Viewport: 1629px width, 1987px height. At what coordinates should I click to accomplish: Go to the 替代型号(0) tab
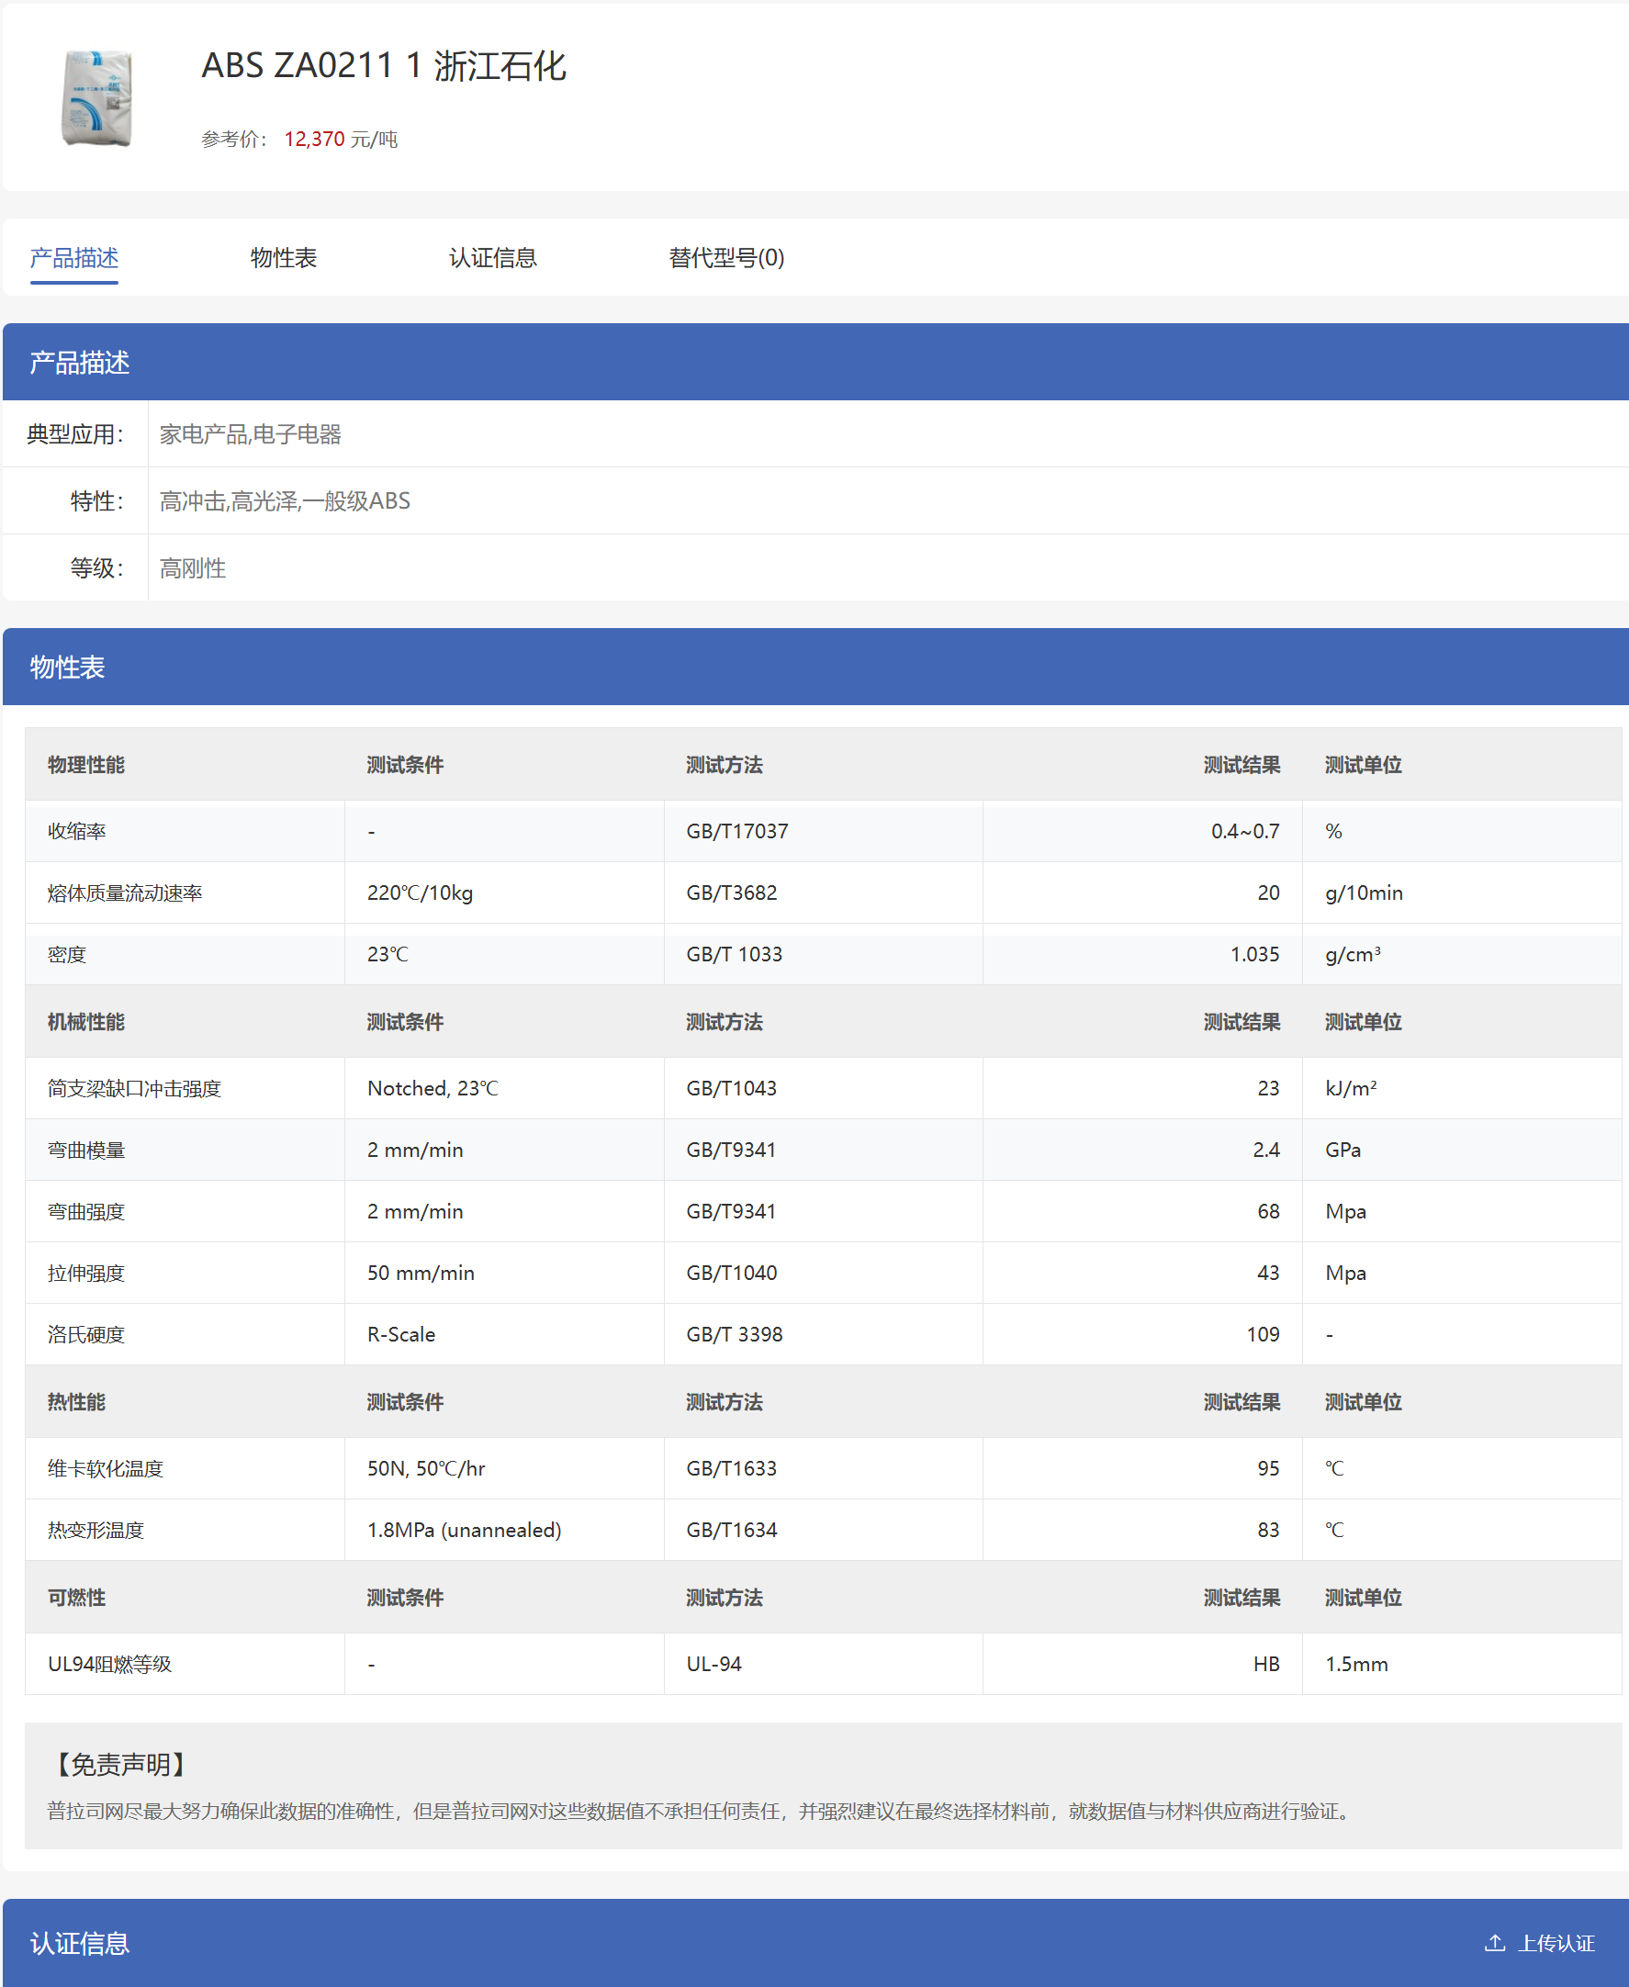726,258
